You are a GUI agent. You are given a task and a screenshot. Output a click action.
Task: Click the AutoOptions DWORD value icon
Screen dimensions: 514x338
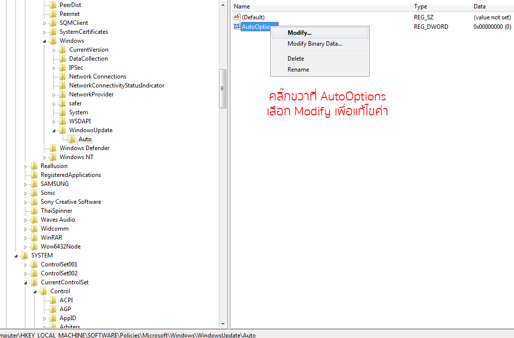point(236,26)
